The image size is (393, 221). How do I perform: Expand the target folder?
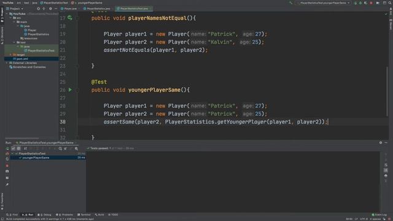pos(10,55)
